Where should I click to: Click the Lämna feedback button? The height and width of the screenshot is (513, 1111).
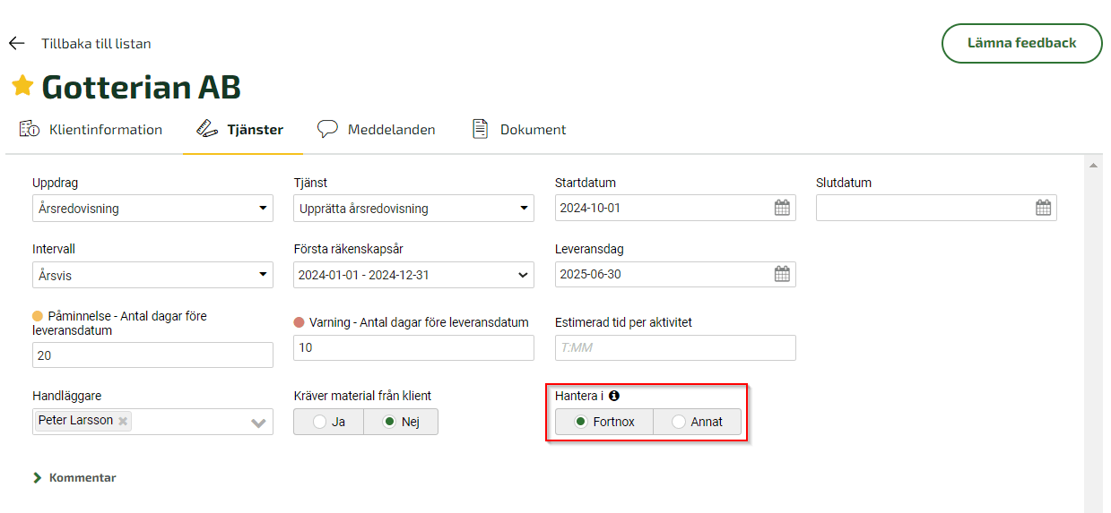tap(1021, 43)
